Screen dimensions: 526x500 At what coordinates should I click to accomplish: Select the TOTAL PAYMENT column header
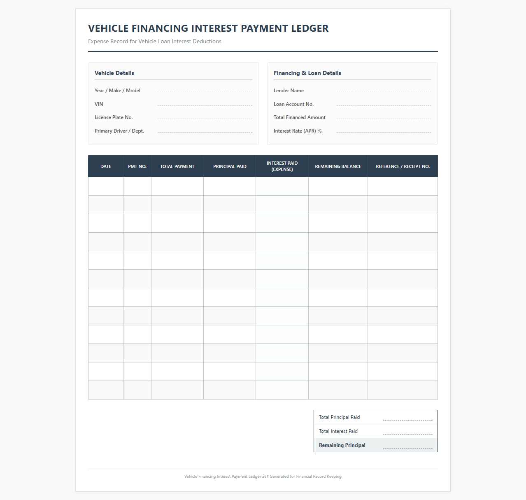click(x=177, y=166)
